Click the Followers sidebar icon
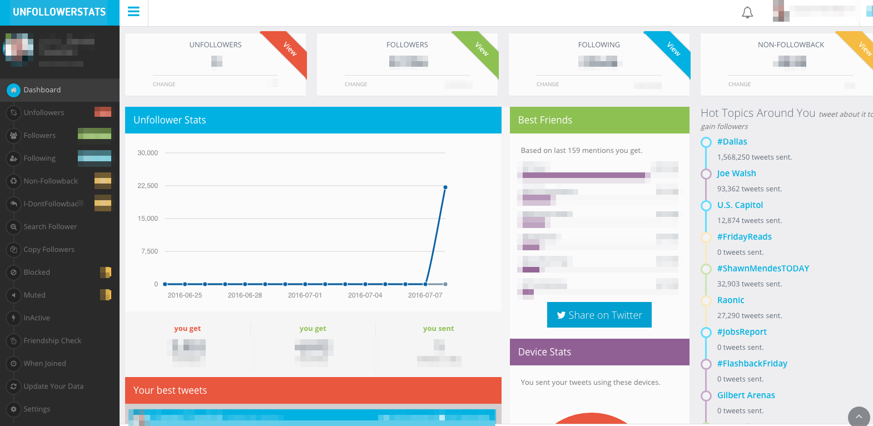The width and height of the screenshot is (873, 426). 13,136
